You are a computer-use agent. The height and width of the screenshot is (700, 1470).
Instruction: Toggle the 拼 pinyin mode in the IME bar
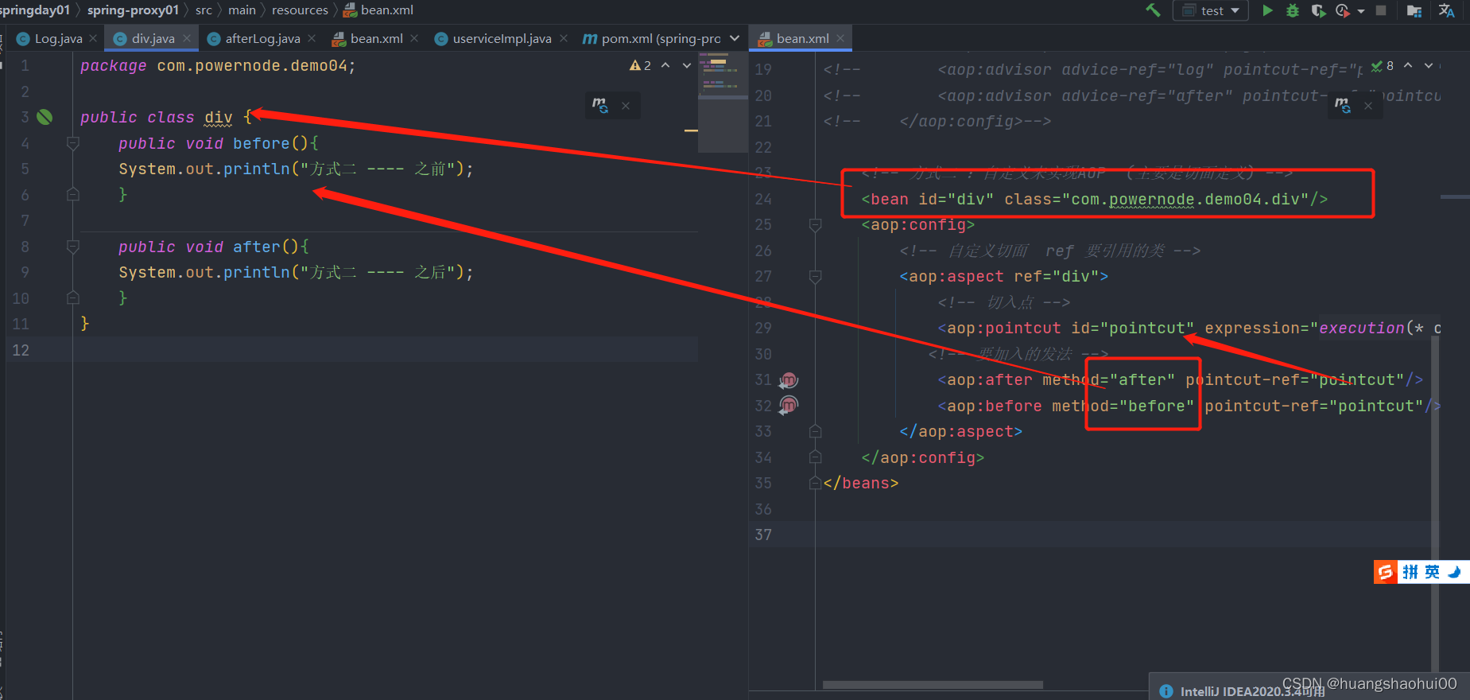coord(1410,572)
